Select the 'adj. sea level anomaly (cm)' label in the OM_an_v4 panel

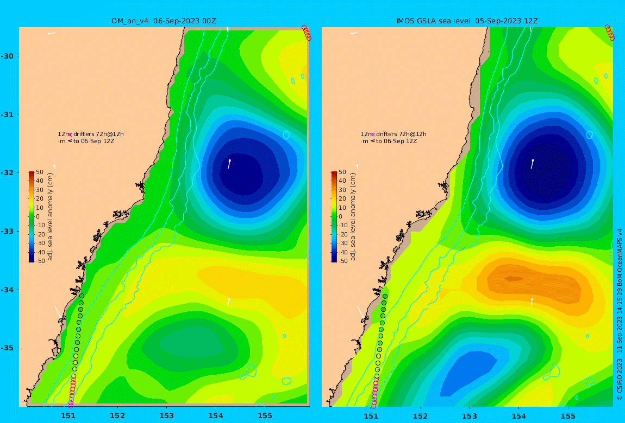pyautogui.click(x=50, y=217)
